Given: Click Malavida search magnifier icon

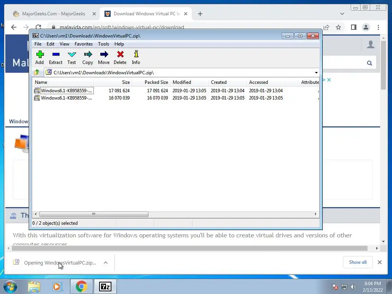Looking at the screenshot, I should click(x=369, y=63).
